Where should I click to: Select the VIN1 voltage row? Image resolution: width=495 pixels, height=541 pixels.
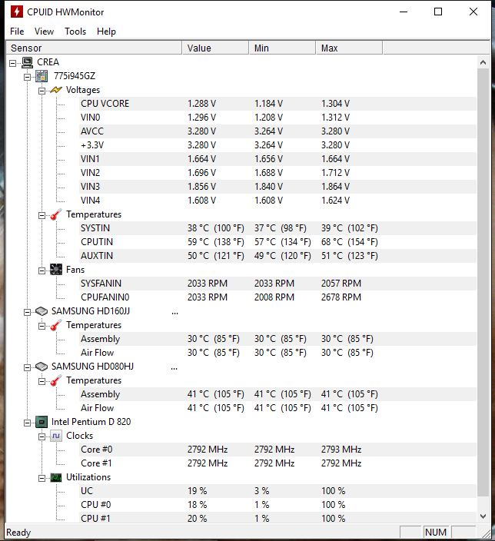[x=278, y=159]
